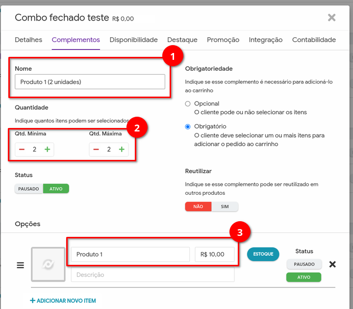Switch to the Disponibilidade tab
The width and height of the screenshot is (353, 309).
[133, 40]
